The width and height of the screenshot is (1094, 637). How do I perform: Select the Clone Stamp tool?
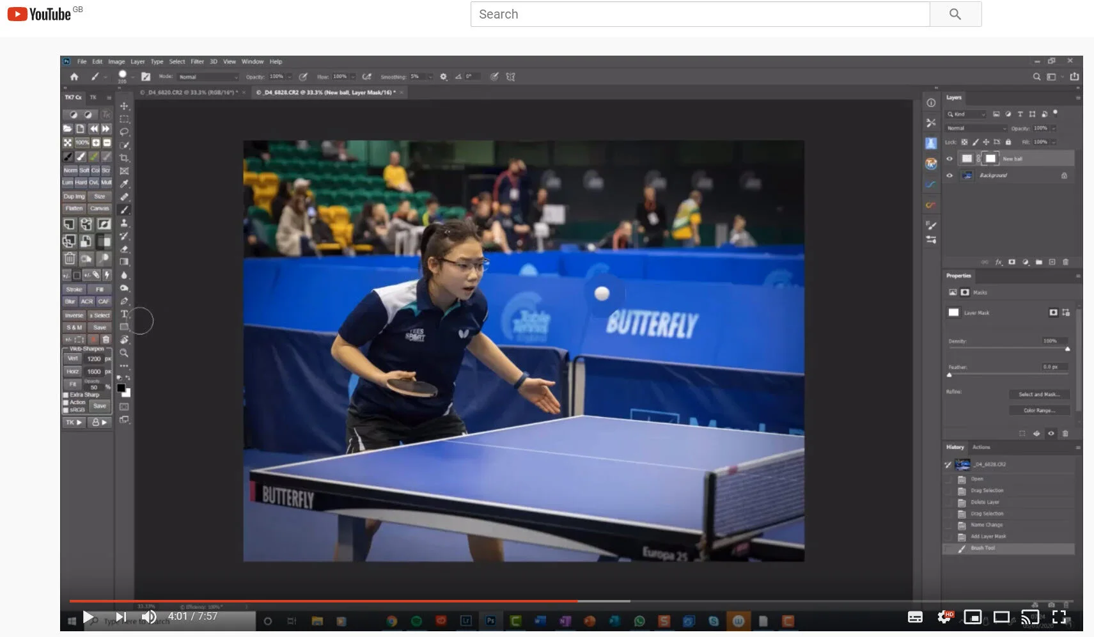[124, 223]
